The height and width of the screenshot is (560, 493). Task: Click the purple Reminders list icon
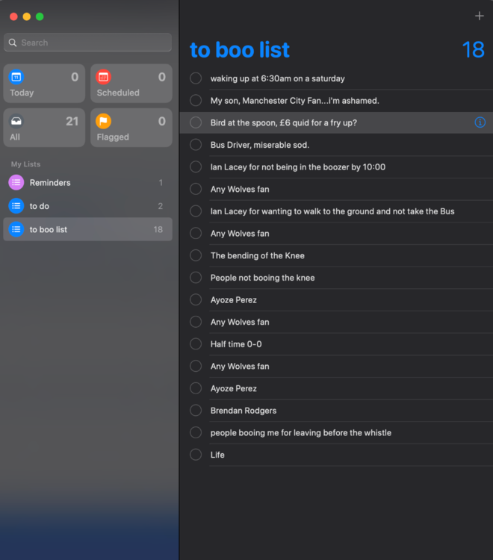(16, 182)
